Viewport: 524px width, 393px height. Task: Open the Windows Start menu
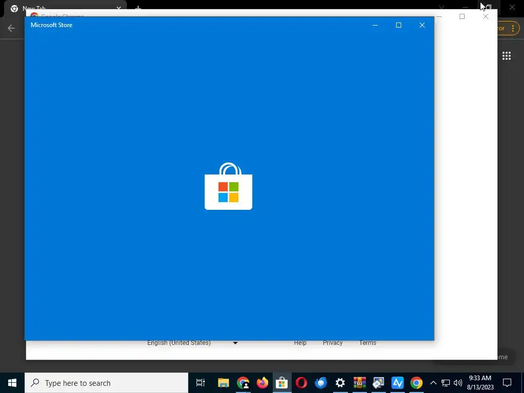[12, 383]
